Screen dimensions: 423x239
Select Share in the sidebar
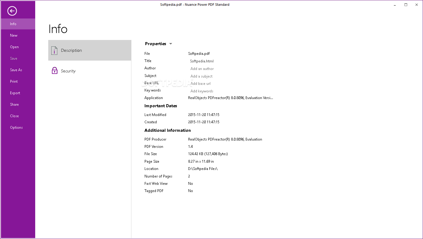click(18, 105)
